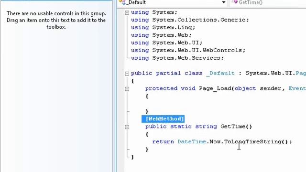This screenshot has height=172, width=306.
Task: Click the Page_Load method signature
Action: click(226, 88)
